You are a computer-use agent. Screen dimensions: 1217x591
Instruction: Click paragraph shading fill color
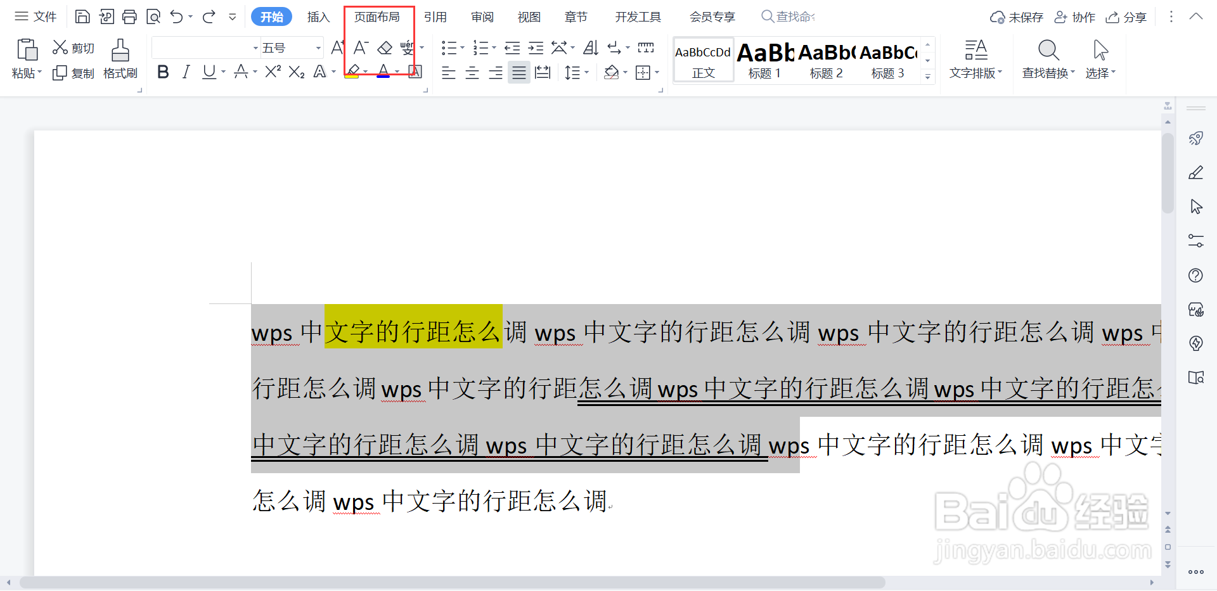coord(611,73)
